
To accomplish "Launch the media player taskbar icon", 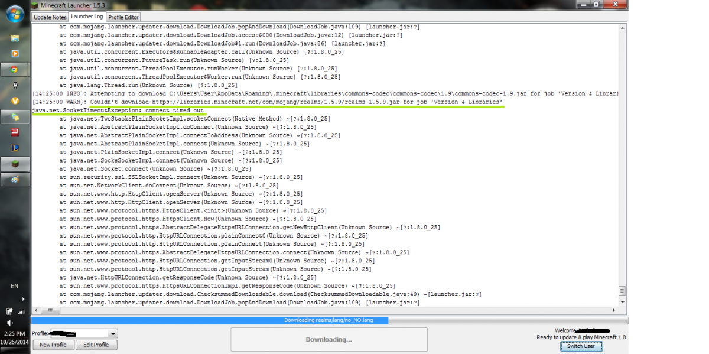I will (x=15, y=54).
